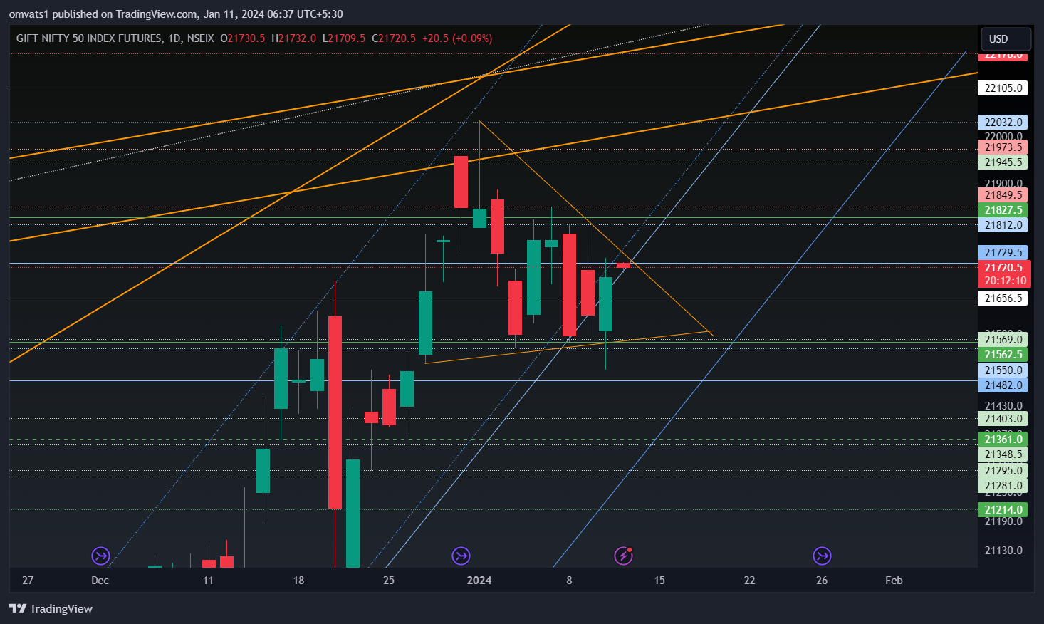Select the 21482.0 blue price label

(x=1003, y=385)
